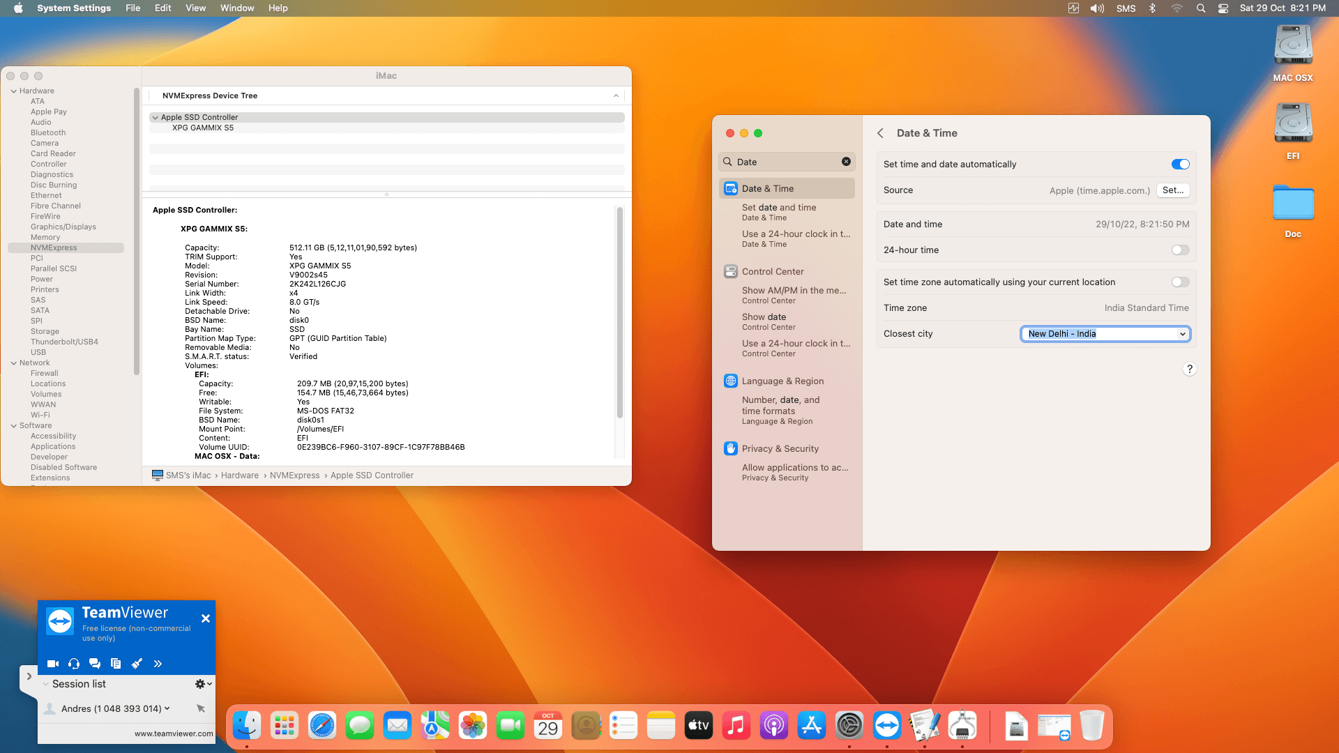Collapse the NVMExpress Device Tree section
The height and width of the screenshot is (753, 1339).
(616, 96)
